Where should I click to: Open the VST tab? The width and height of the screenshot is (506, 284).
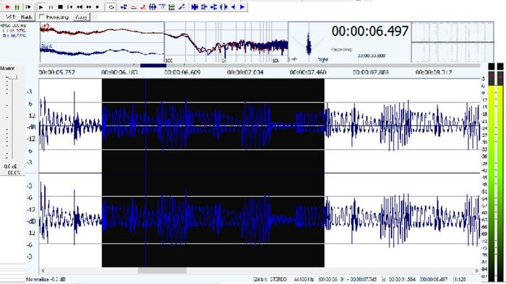[10, 17]
